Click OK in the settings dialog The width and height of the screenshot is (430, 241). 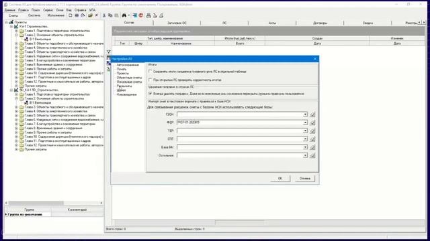point(280,179)
